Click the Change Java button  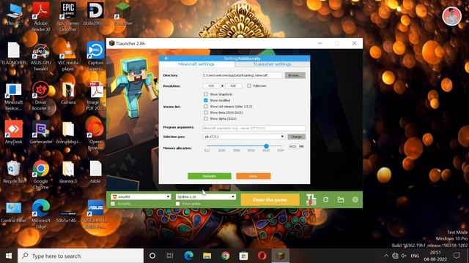point(296,137)
